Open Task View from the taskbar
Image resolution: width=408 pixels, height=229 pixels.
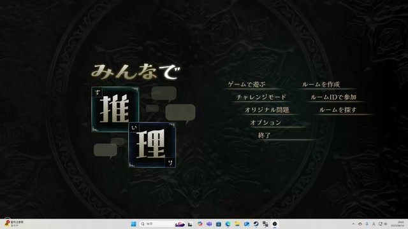[190, 224]
